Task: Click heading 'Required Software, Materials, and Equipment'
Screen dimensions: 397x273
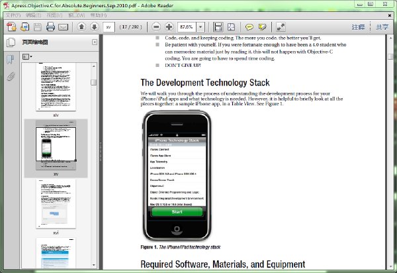Action: (223, 264)
